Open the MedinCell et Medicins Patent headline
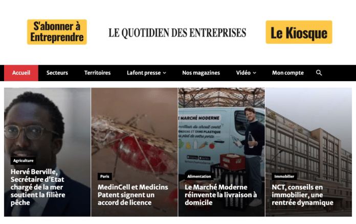356x224 pixels. point(133,195)
